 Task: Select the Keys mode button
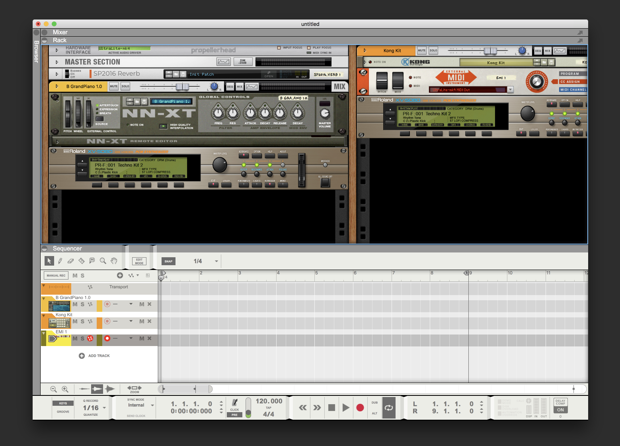(x=63, y=403)
